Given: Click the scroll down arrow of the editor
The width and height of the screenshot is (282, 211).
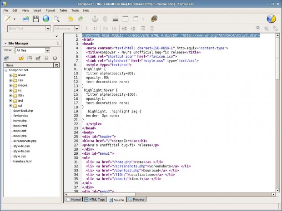Looking at the screenshot, I should click(277, 191).
